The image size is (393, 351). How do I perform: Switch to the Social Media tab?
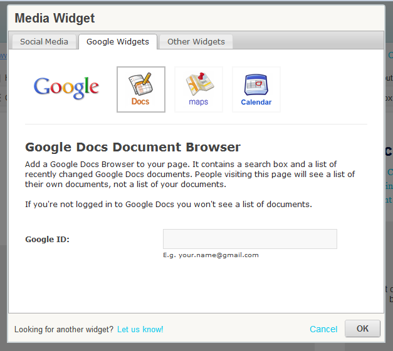(44, 41)
